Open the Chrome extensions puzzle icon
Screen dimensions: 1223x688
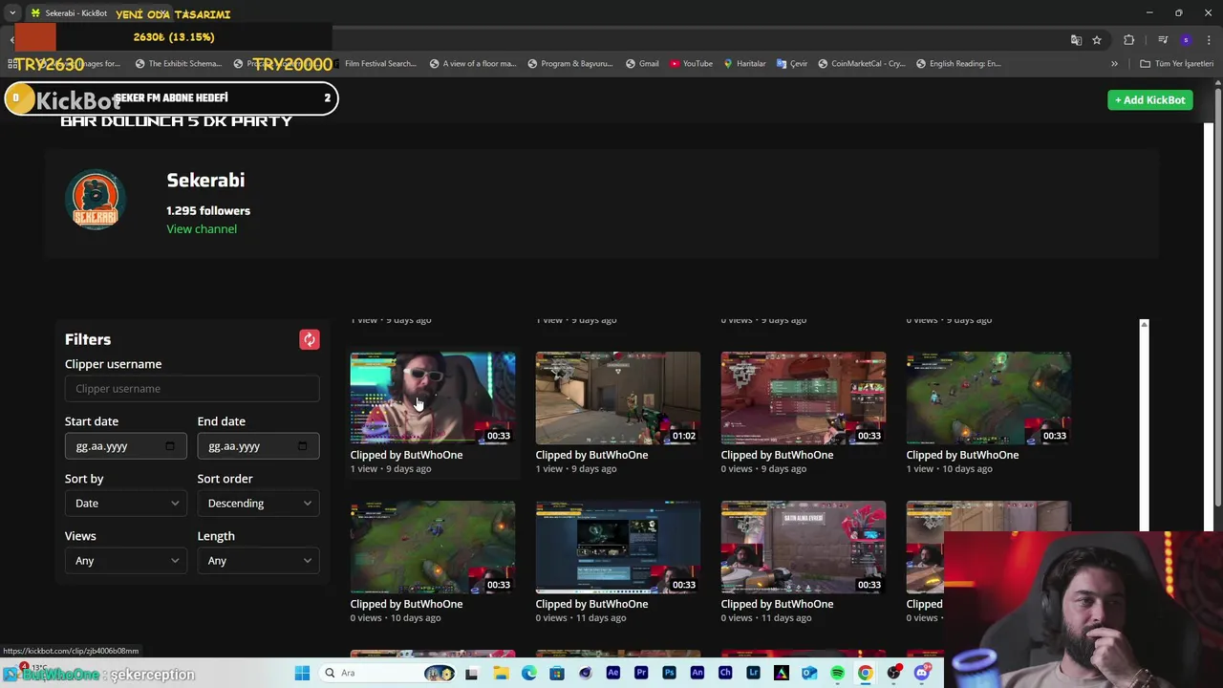[1129, 40]
